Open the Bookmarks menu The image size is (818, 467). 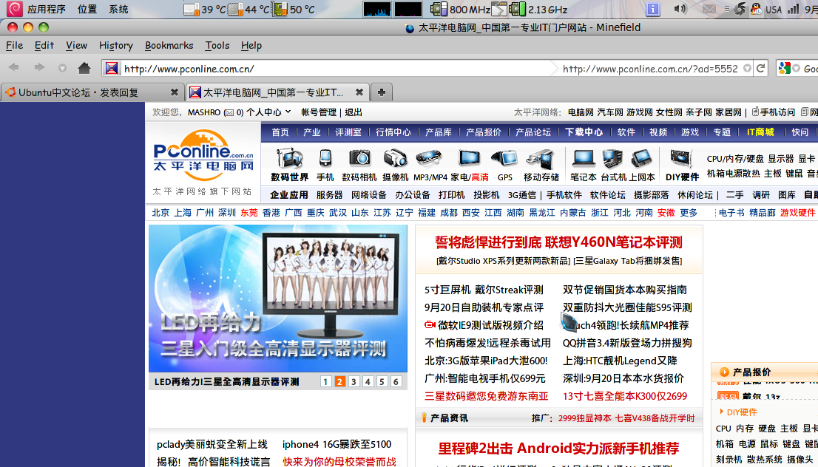[x=169, y=45]
